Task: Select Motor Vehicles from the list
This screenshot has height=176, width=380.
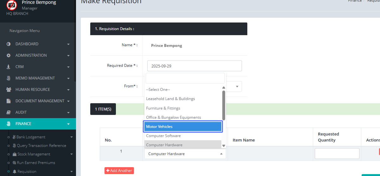Action: [x=183, y=127]
